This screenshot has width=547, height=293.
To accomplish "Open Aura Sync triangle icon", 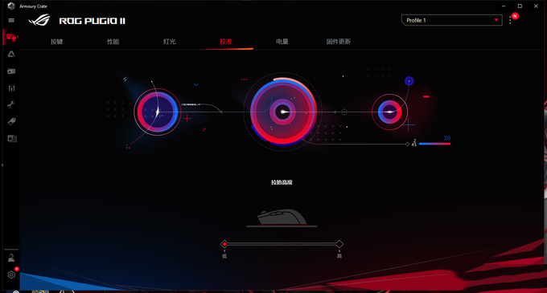I will click(x=11, y=54).
